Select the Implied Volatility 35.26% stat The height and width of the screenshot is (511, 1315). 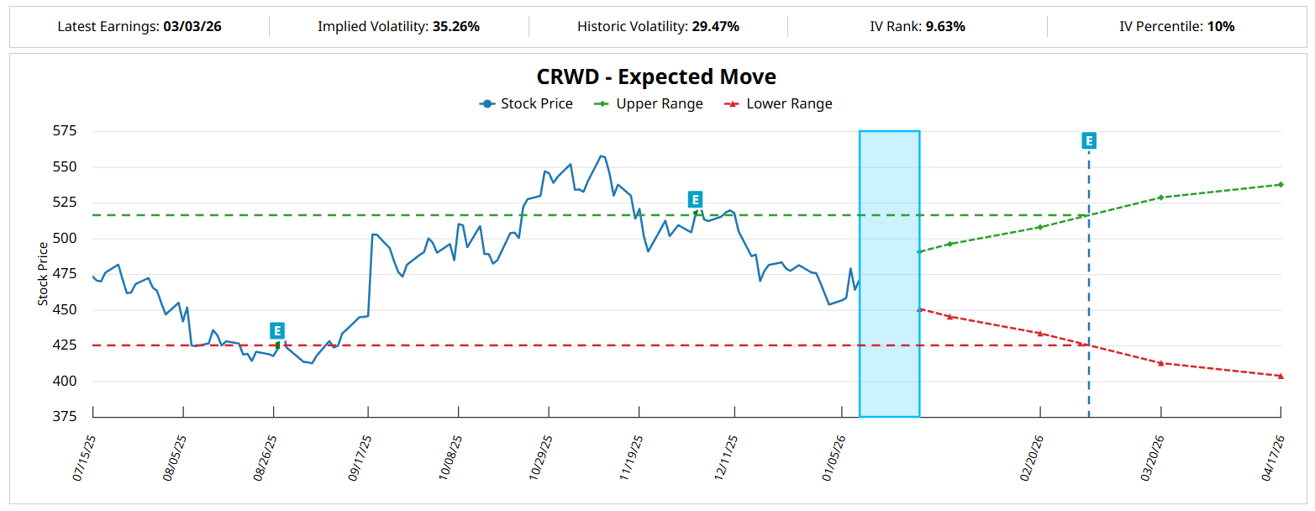[x=398, y=27]
